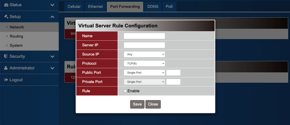Switch to the Cellular tab

coord(74,7)
